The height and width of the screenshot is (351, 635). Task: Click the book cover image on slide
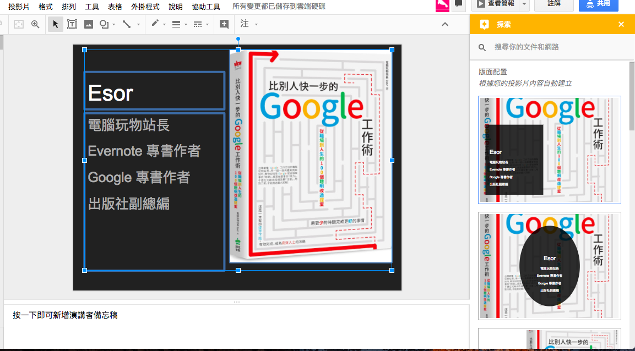311,156
